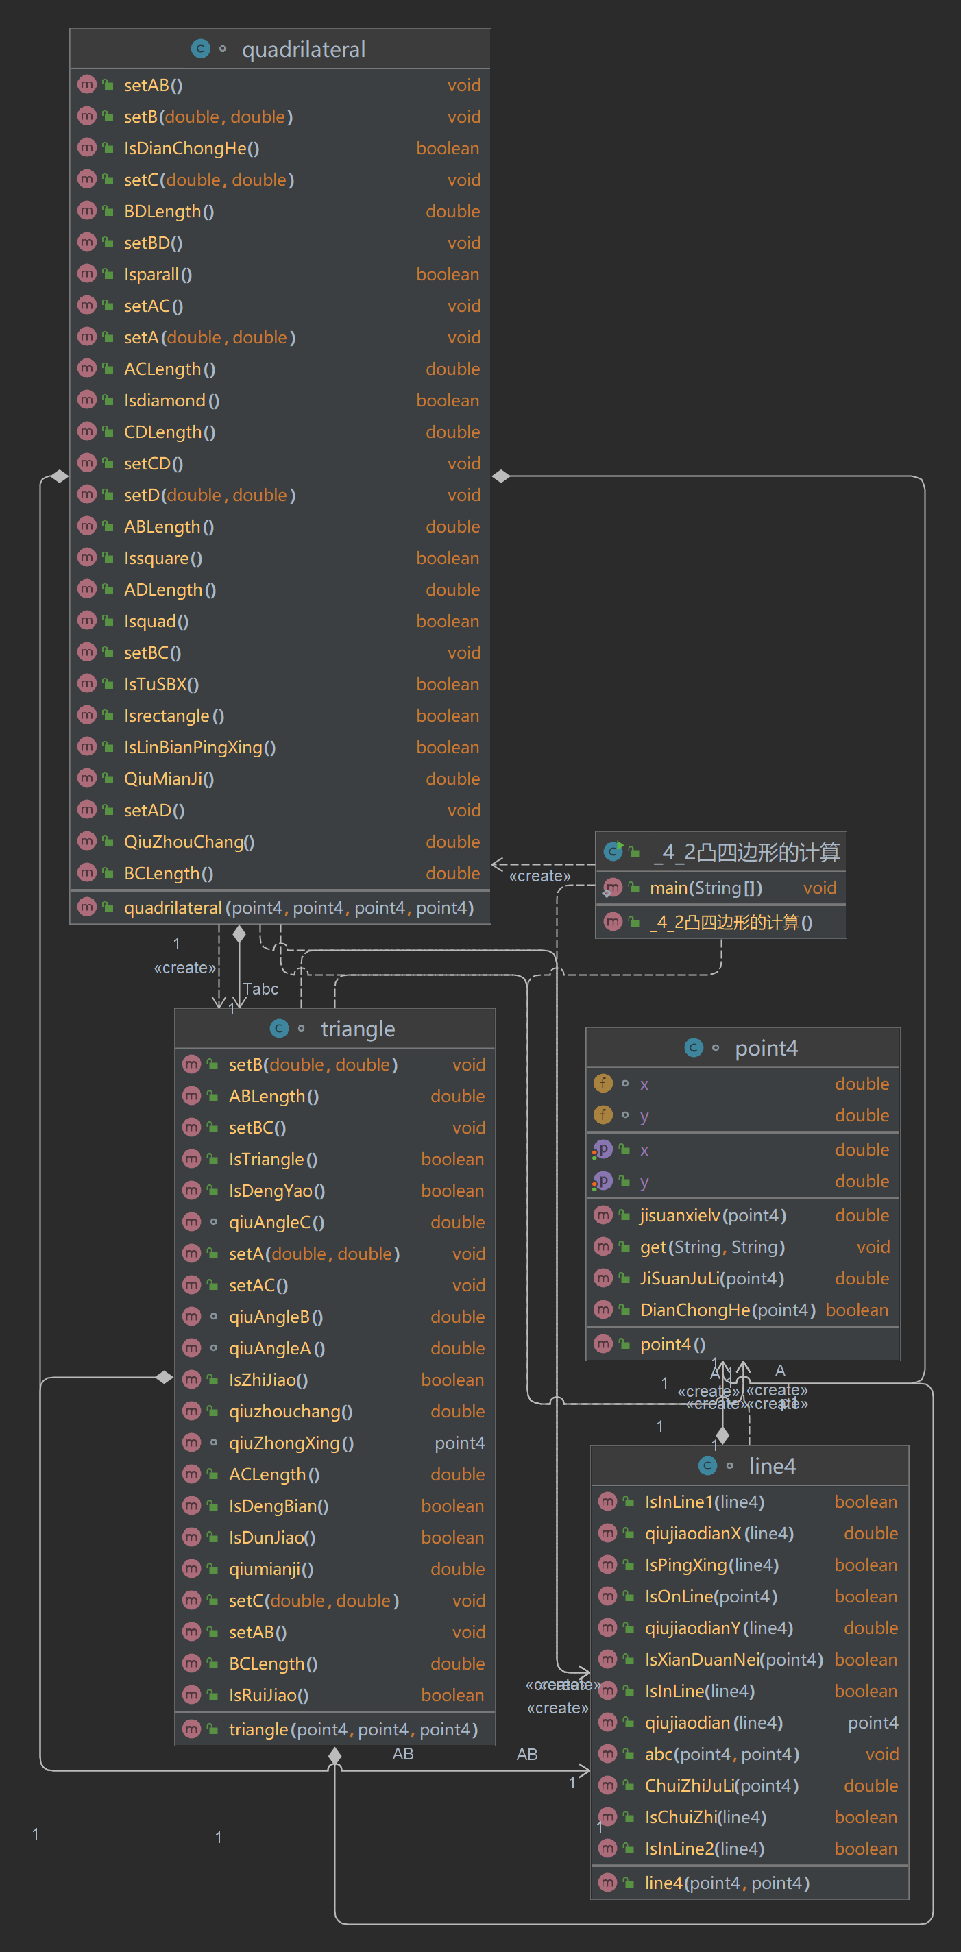The width and height of the screenshot is (961, 1952).
Task: Click the point4 class header title
Action: pyautogui.click(x=766, y=1047)
